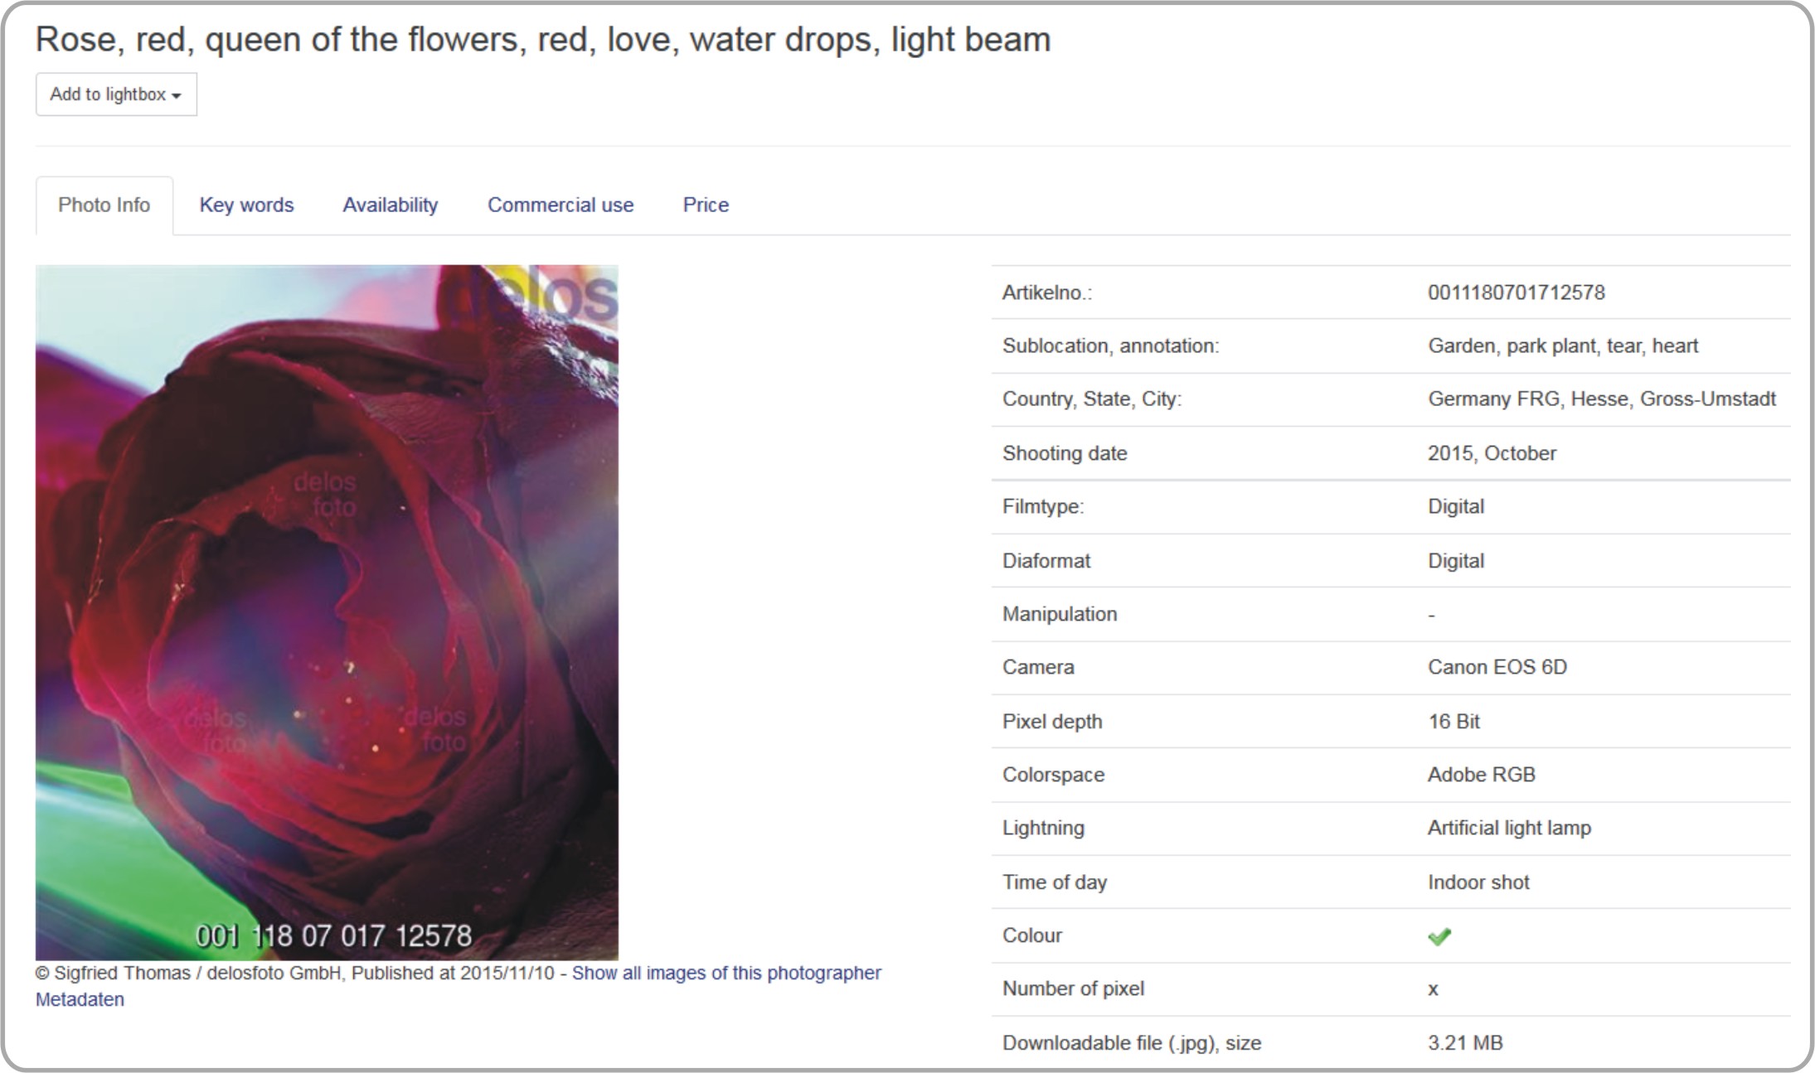The image size is (1815, 1073).
Task: Click the Downloadable file (.jpg), size label
Action: click(1132, 1043)
